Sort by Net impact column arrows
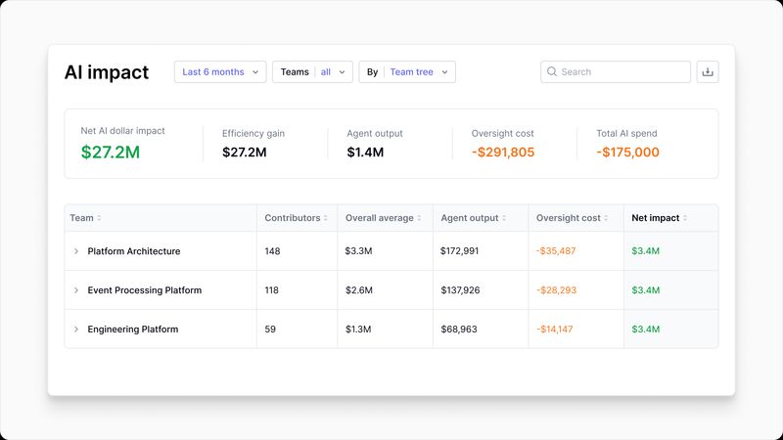The width and height of the screenshot is (783, 440). tap(685, 218)
